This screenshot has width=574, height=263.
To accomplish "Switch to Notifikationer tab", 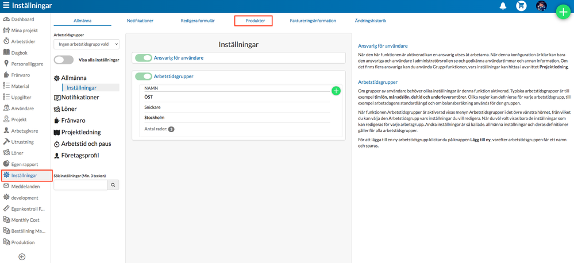I will point(140,21).
